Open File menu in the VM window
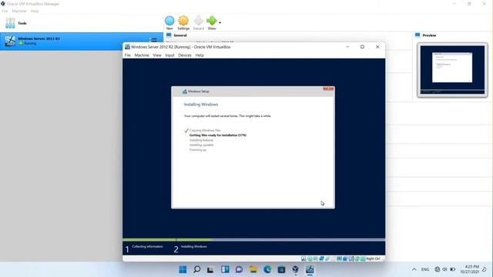Viewport: 493px width, 277px height. click(x=127, y=55)
